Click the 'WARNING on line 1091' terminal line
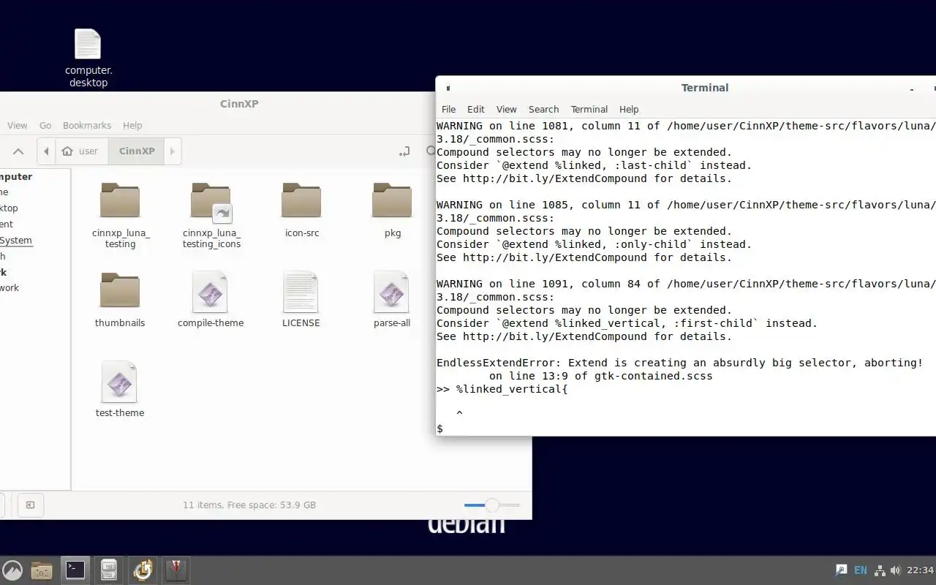The height and width of the screenshot is (585, 936). (x=686, y=284)
